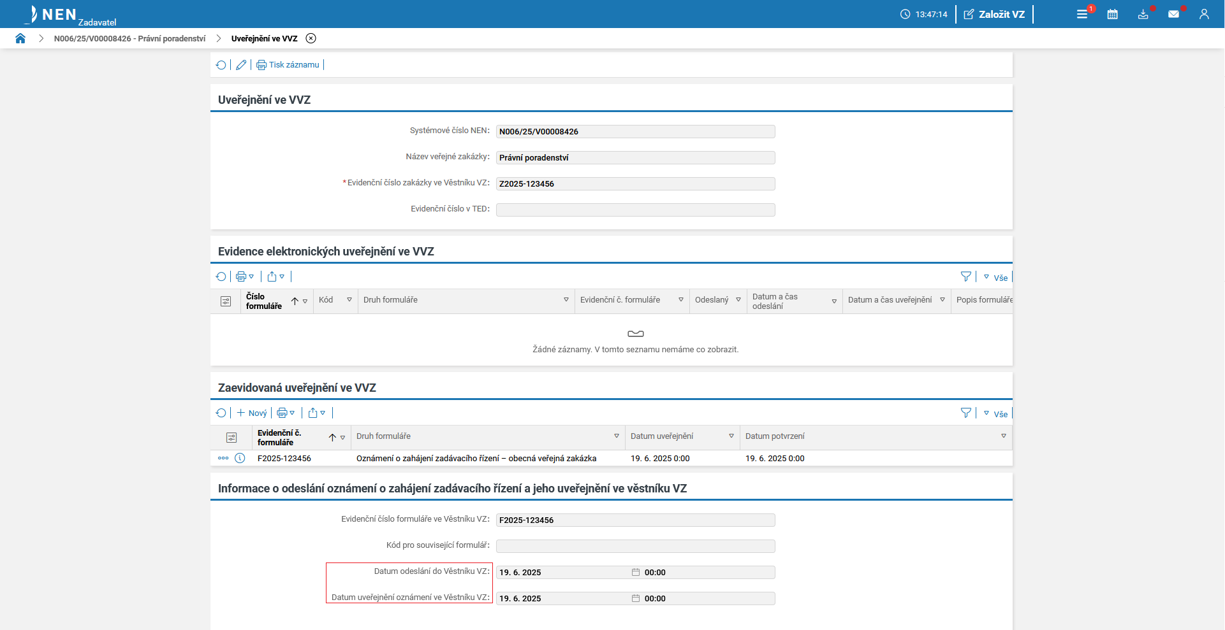Toggle column settings in Zaevidovaná uveřejnění table

(x=231, y=438)
